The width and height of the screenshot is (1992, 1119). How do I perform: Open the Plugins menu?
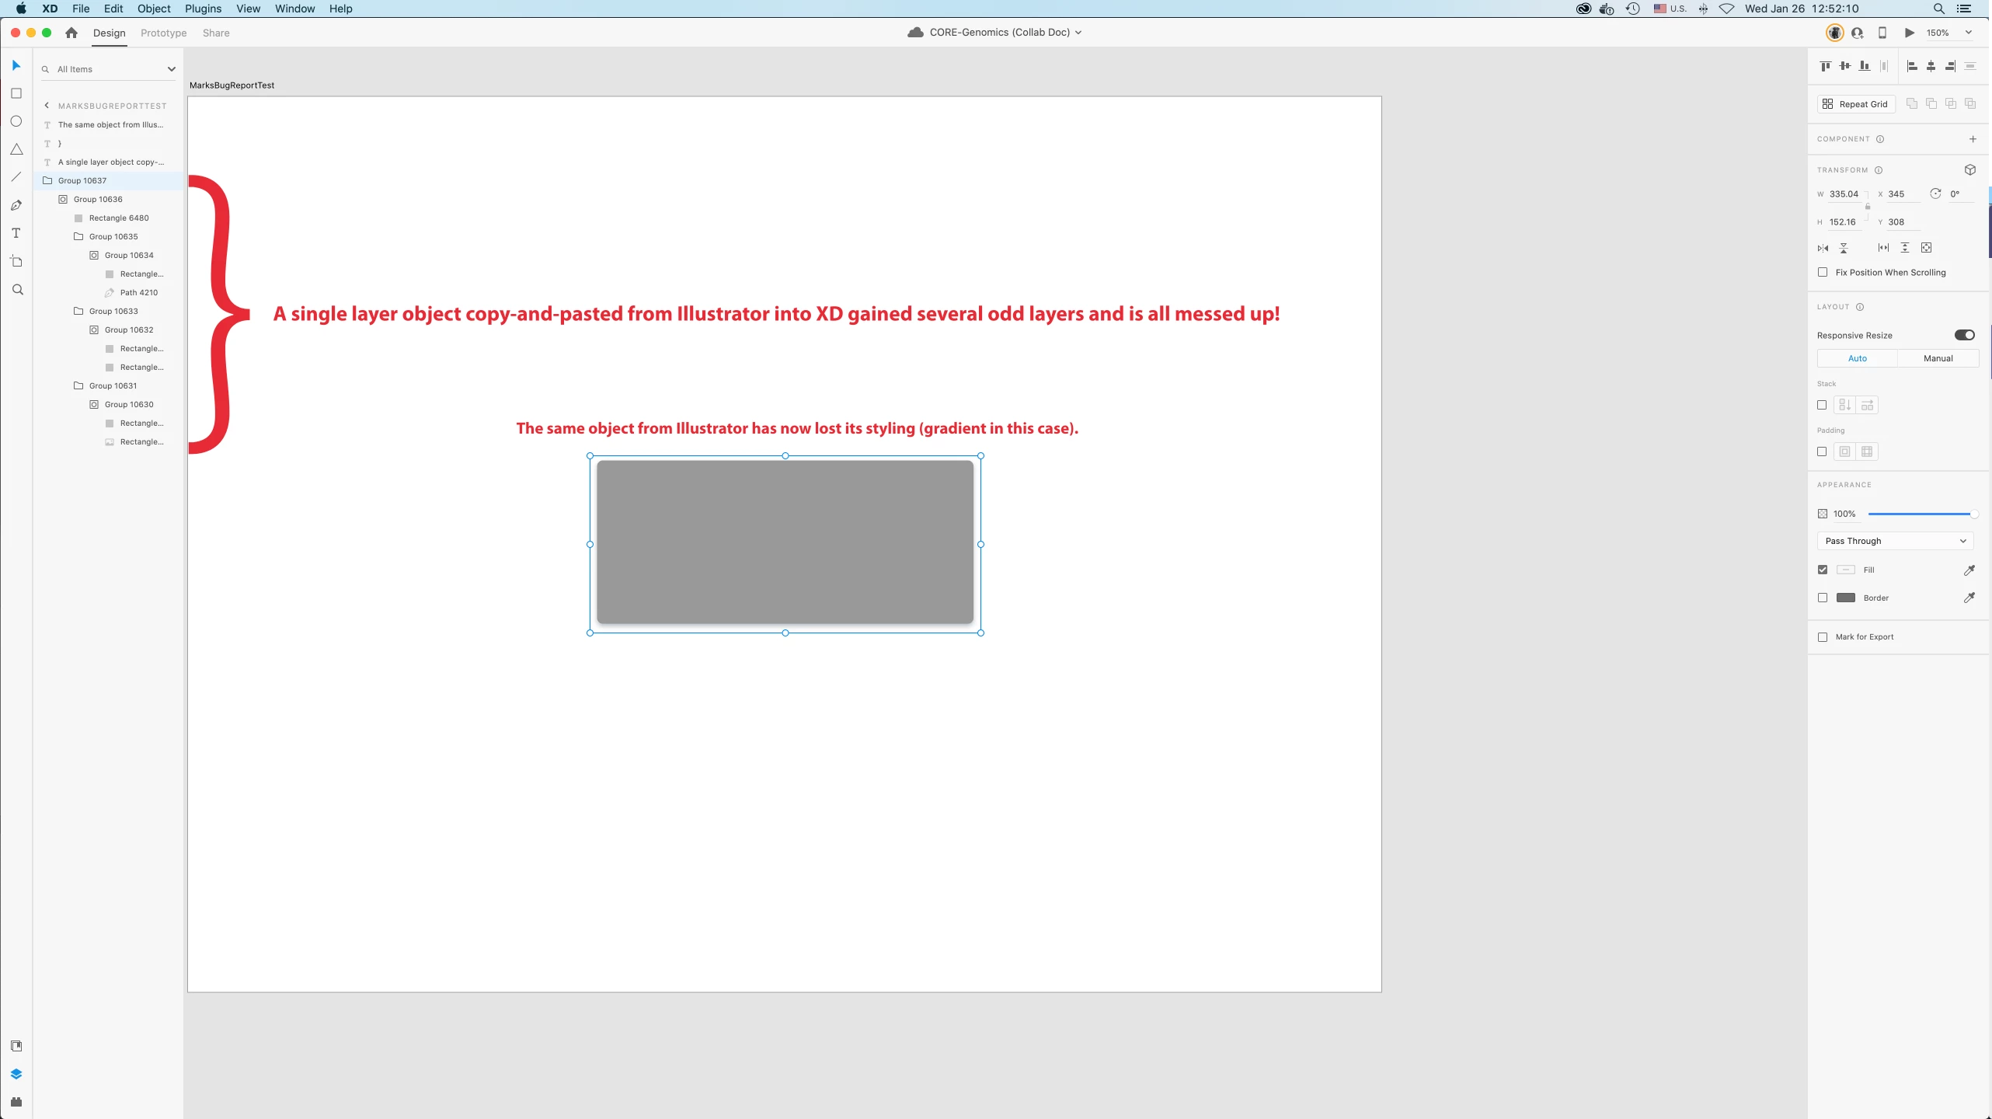click(203, 9)
